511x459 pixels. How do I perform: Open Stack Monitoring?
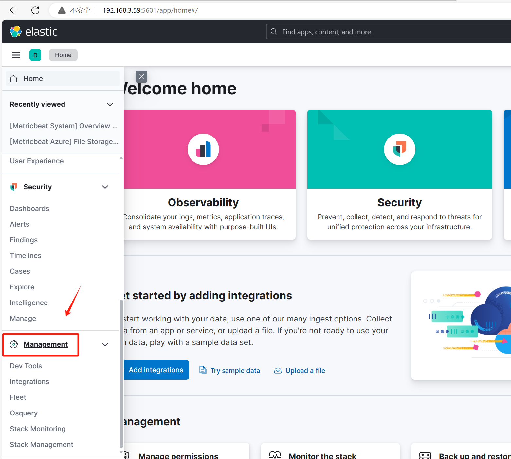point(38,429)
